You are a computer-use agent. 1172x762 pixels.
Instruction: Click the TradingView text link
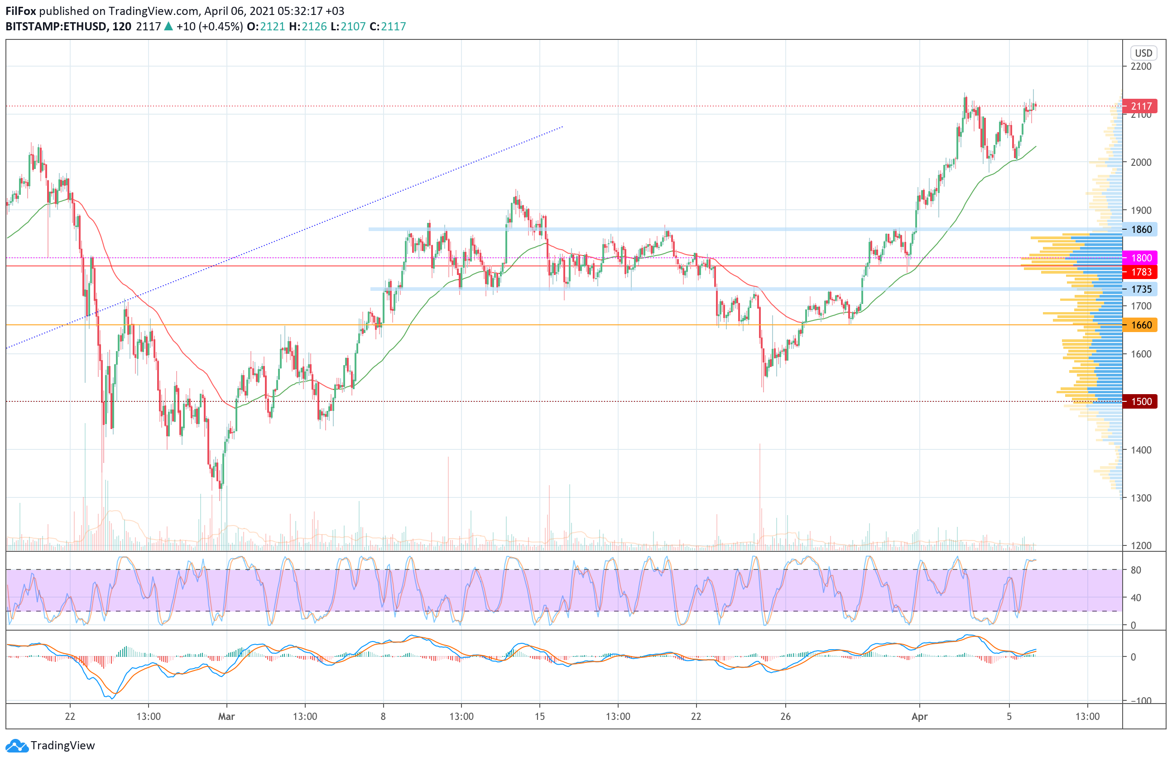coord(62,746)
